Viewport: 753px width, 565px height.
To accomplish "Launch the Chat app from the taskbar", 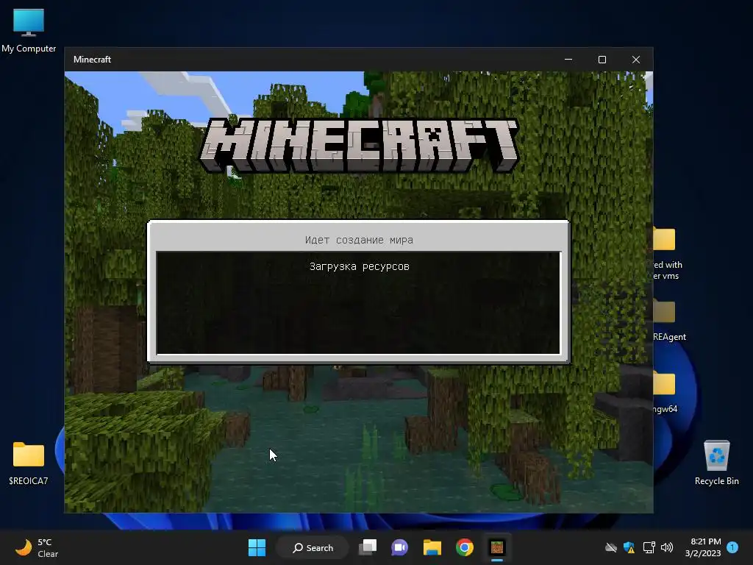I will [399, 547].
